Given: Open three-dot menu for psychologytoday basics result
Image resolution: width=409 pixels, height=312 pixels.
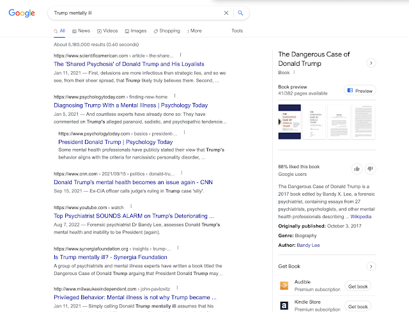Looking at the screenshot, I should pos(185,132).
